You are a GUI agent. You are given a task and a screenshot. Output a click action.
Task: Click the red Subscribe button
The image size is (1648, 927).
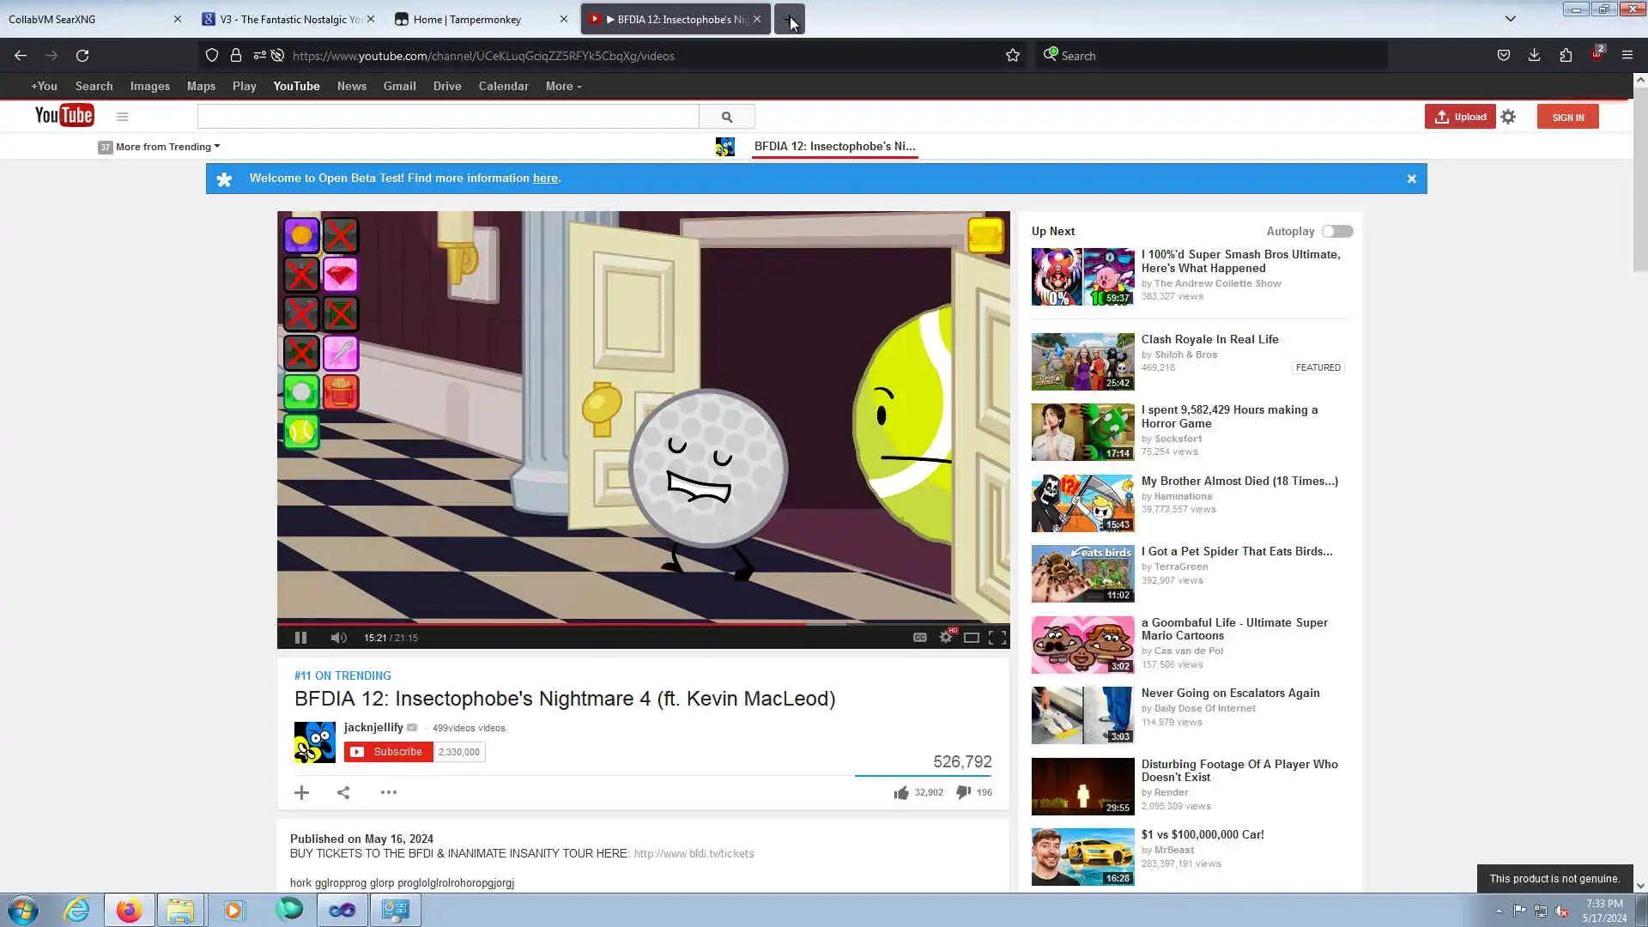pyautogui.click(x=388, y=752)
